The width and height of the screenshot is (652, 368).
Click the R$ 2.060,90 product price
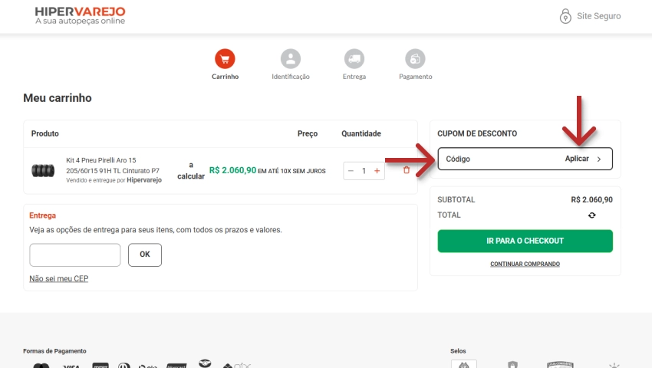coord(232,170)
